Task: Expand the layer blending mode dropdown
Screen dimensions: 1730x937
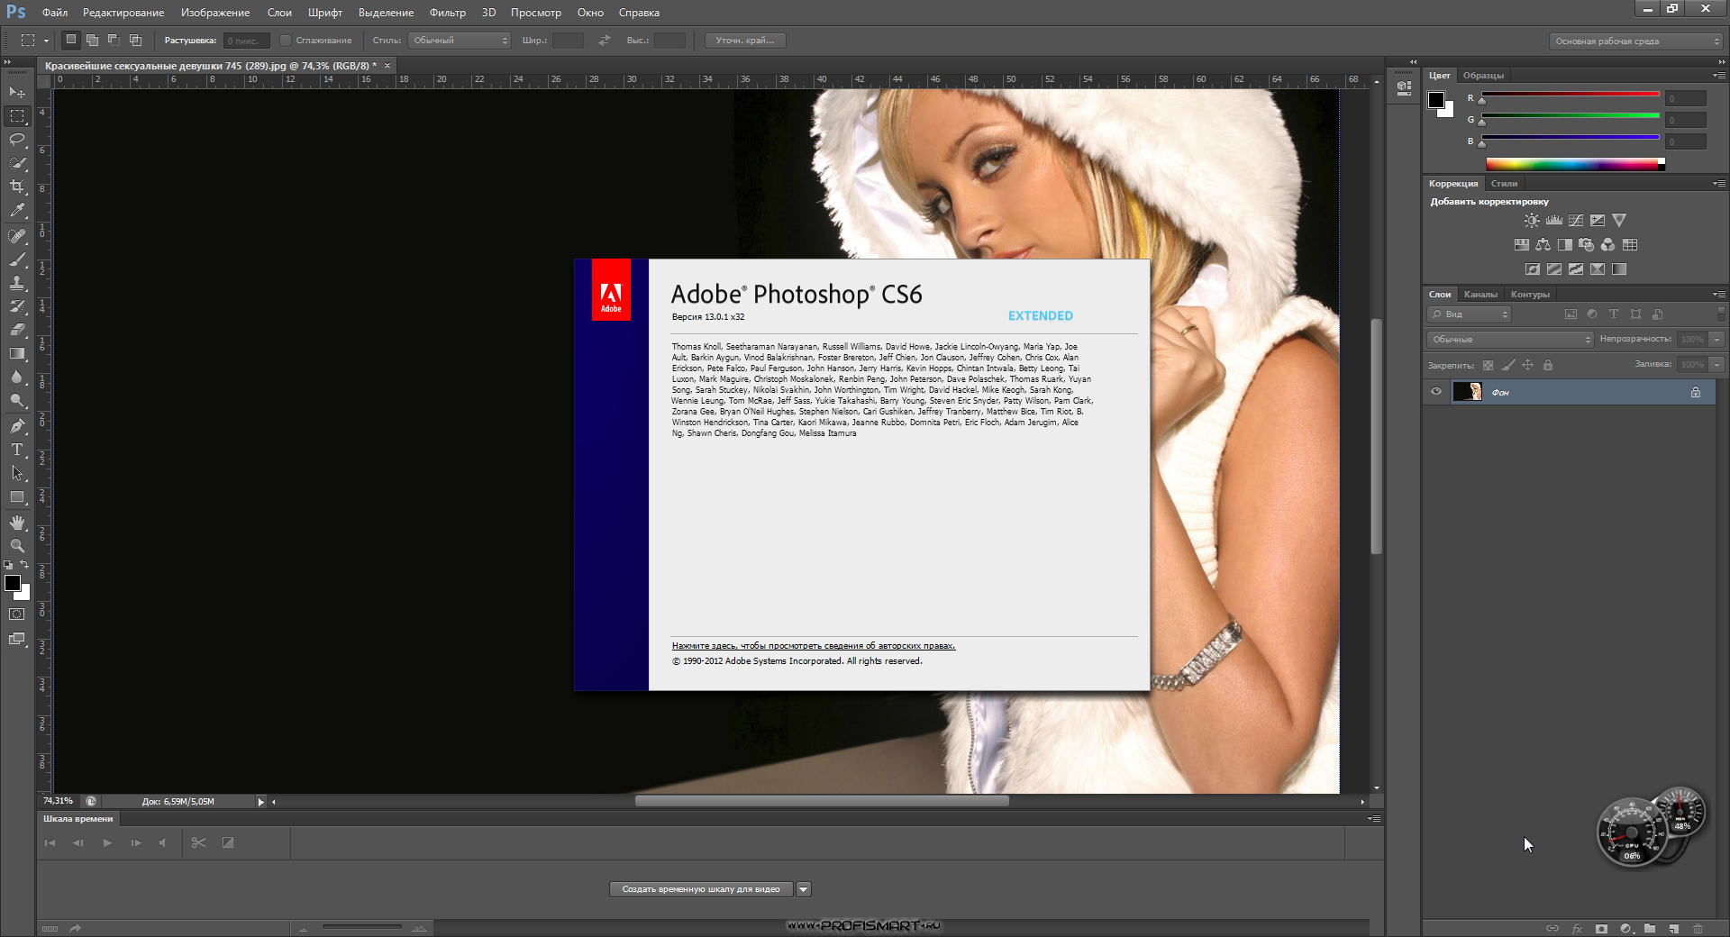Action: 1510,340
